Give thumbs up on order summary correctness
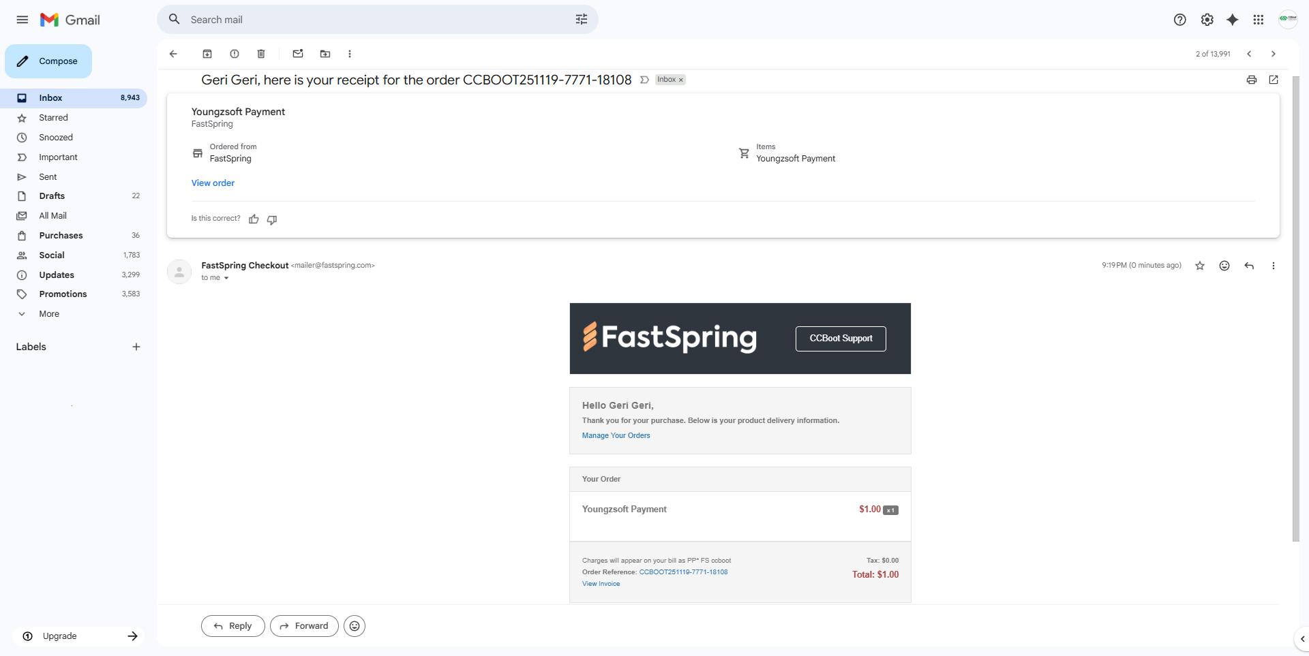This screenshot has width=1309, height=656. 254,219
